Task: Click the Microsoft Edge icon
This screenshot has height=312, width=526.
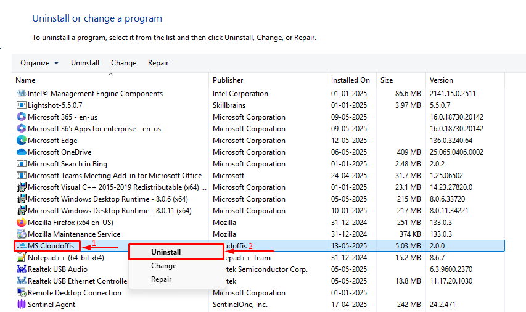Action: (x=22, y=140)
